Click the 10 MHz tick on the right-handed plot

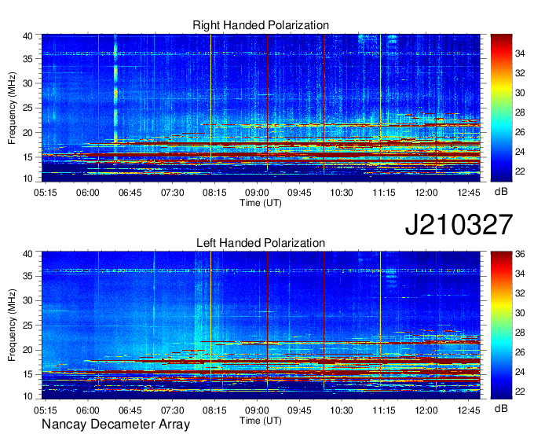[28, 178]
